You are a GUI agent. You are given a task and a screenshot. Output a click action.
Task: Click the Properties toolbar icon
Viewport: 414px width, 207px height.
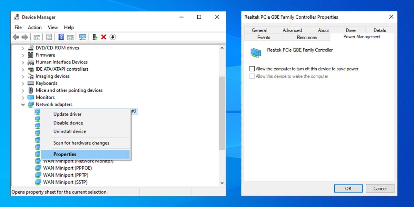[x=49, y=37]
